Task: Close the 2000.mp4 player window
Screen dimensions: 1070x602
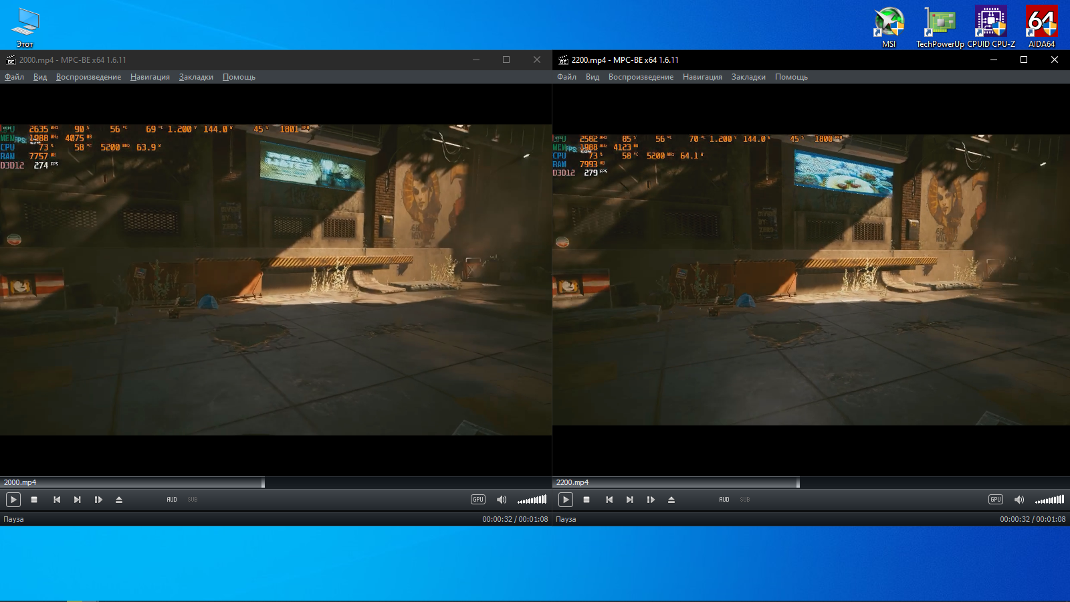Action: [536, 60]
